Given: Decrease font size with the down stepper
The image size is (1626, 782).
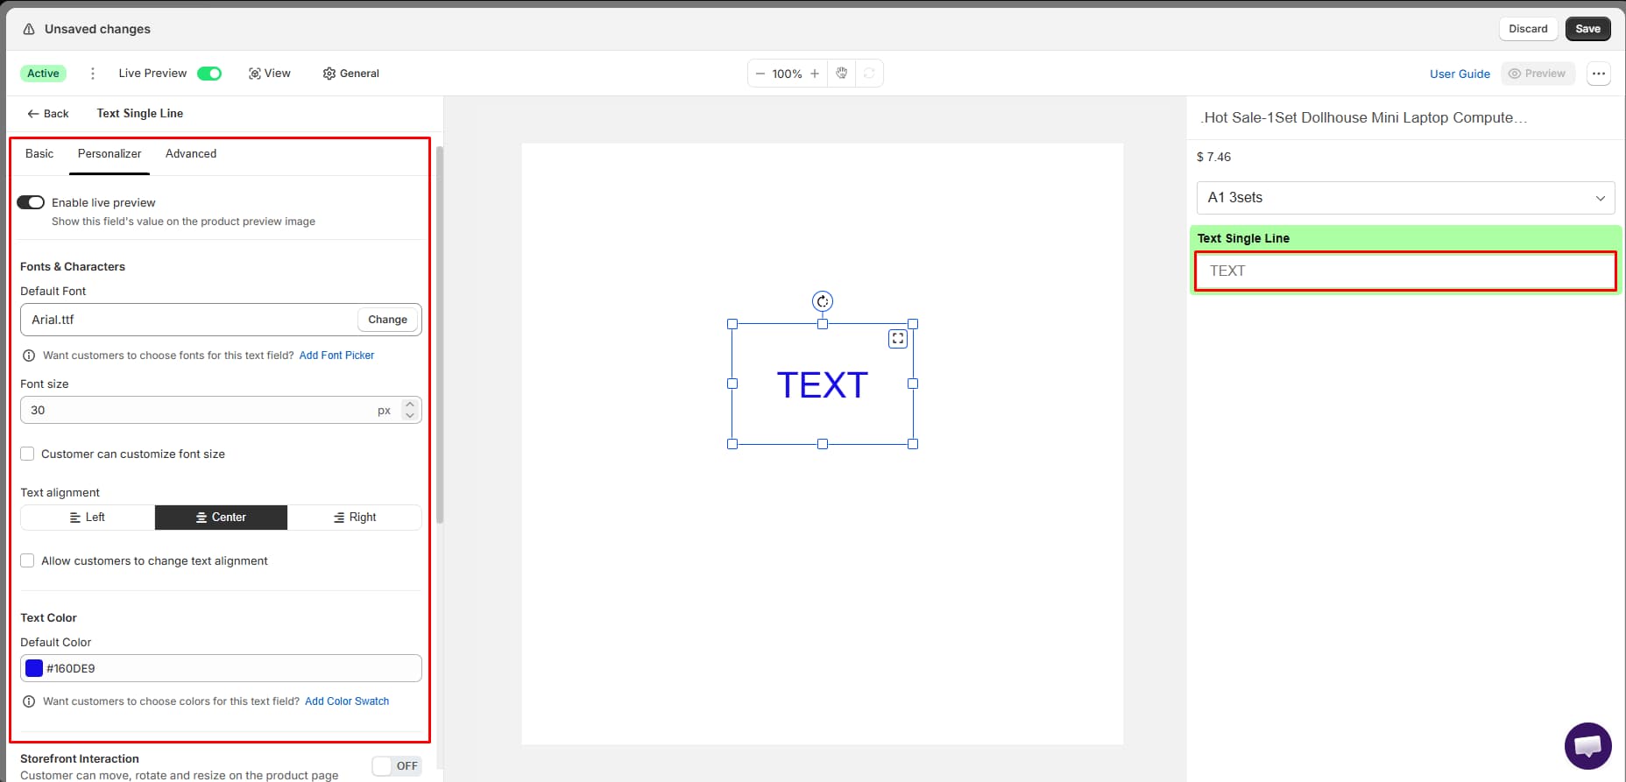Looking at the screenshot, I should (410, 415).
